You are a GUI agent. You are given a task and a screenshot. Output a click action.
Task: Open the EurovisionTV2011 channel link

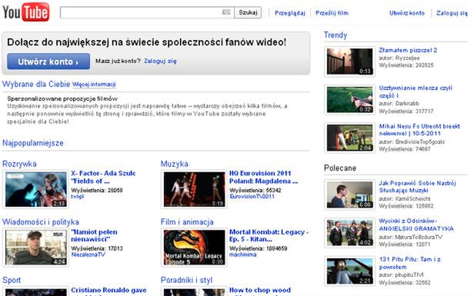tap(252, 196)
